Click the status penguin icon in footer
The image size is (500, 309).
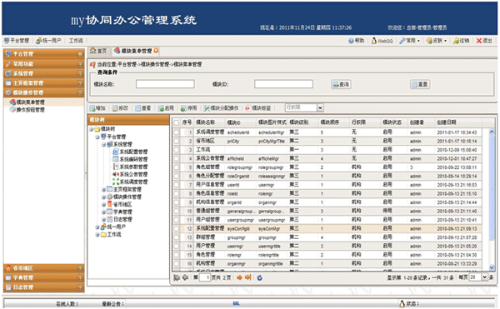402,303
